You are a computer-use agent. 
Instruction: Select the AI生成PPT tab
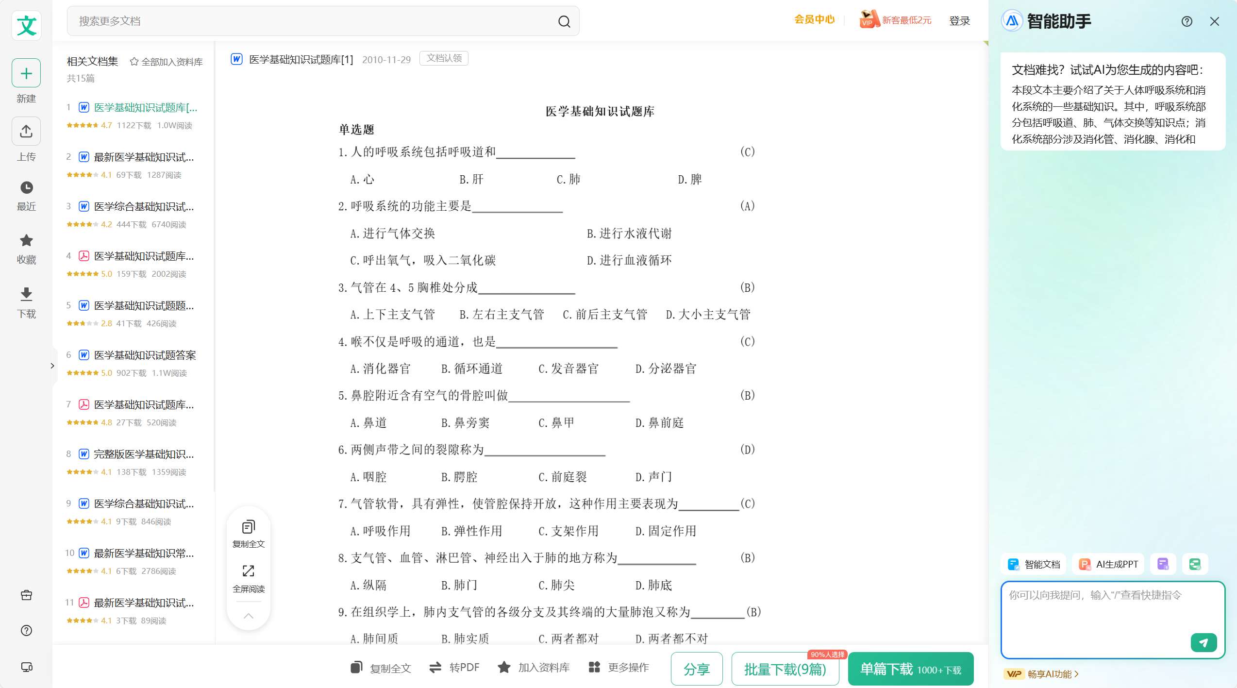(1108, 564)
